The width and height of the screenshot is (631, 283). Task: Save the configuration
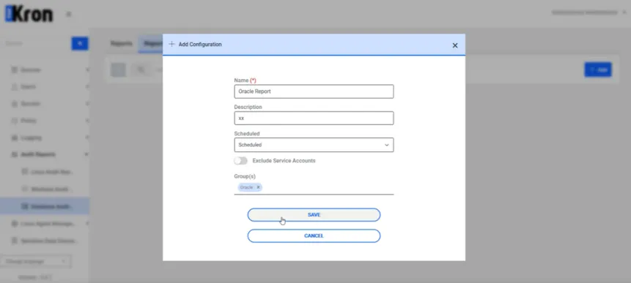(314, 215)
